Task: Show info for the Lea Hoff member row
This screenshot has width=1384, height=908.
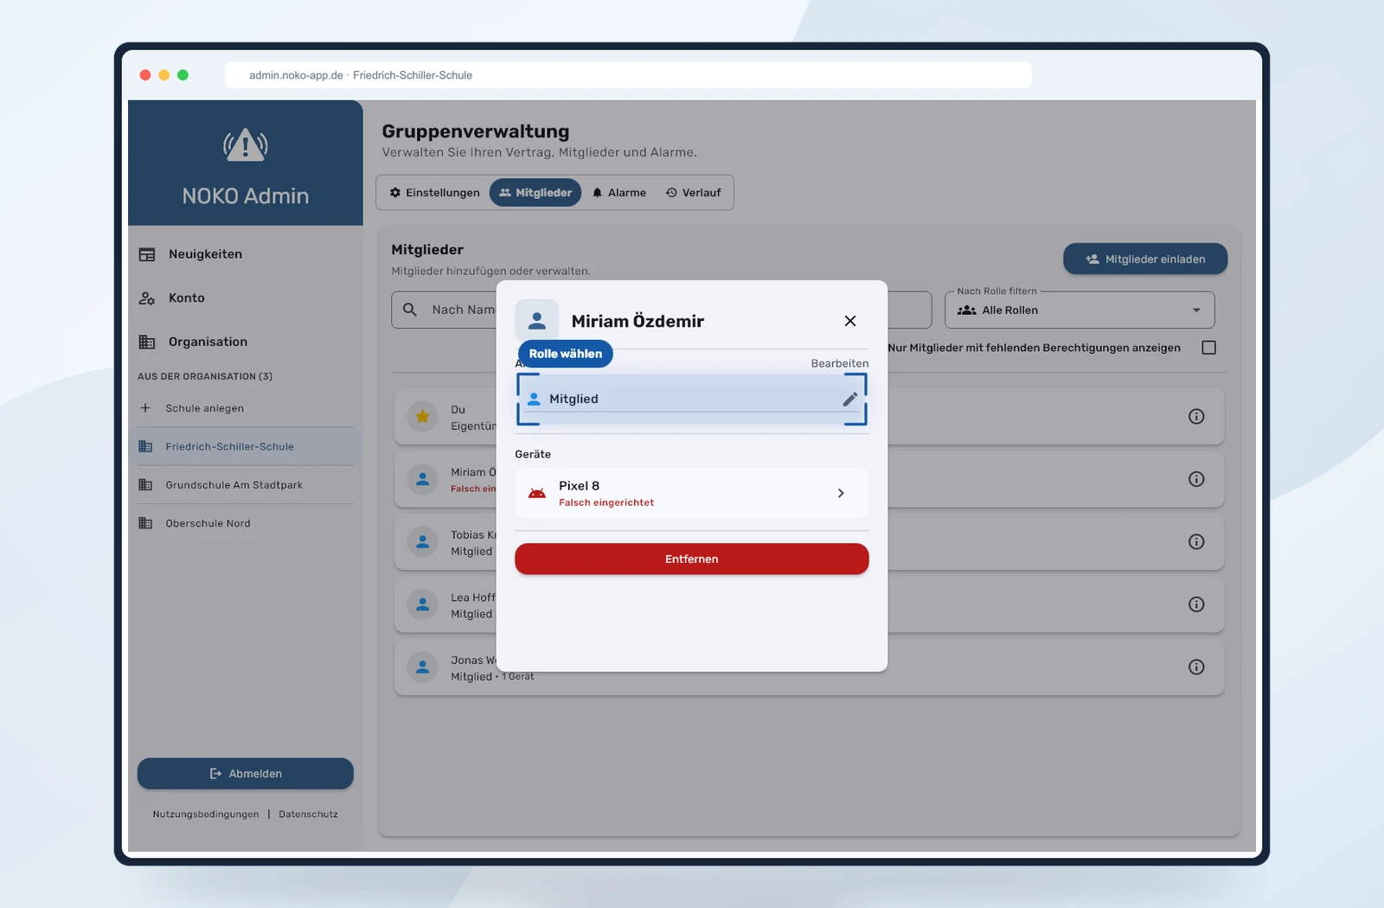Action: [x=1196, y=604]
